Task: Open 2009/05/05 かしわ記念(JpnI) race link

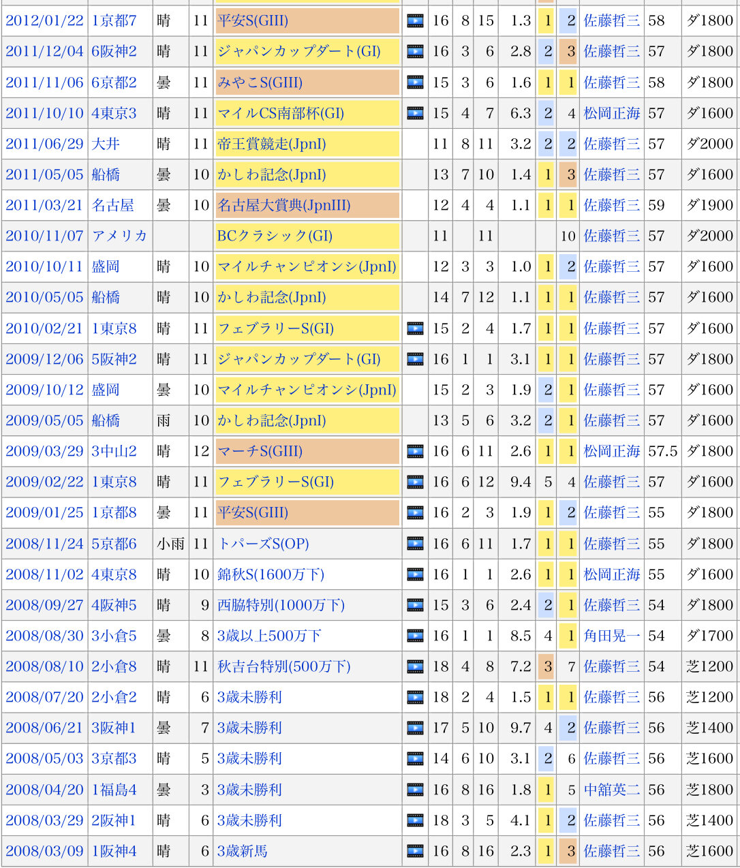Action: [271, 420]
